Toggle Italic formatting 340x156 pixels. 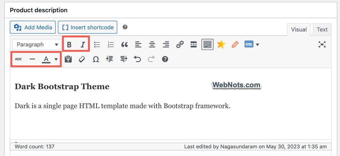click(83, 45)
